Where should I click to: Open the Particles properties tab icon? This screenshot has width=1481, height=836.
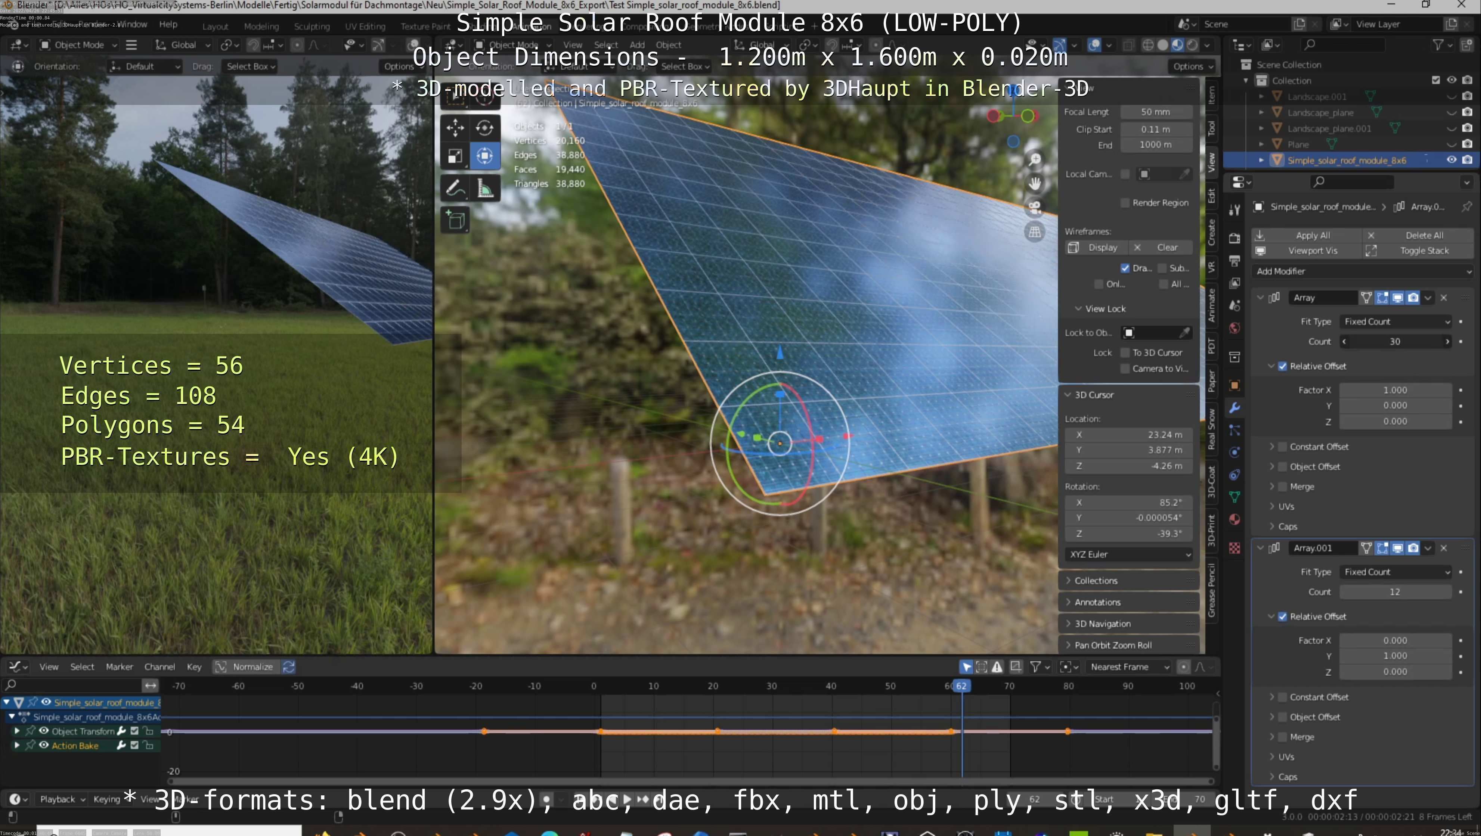(1234, 430)
